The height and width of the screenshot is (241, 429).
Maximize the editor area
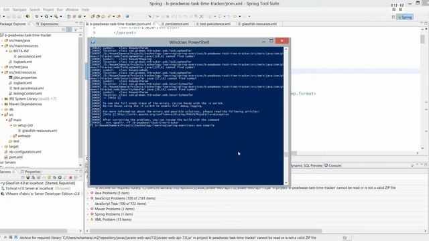click(x=426, y=23)
